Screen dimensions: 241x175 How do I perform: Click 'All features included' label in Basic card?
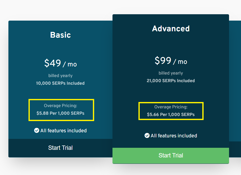coord(64,130)
